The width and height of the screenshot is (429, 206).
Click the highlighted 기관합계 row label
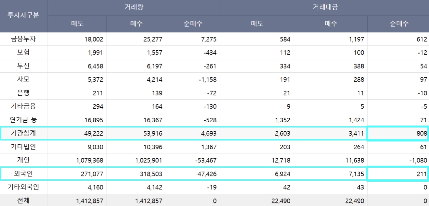[23, 133]
